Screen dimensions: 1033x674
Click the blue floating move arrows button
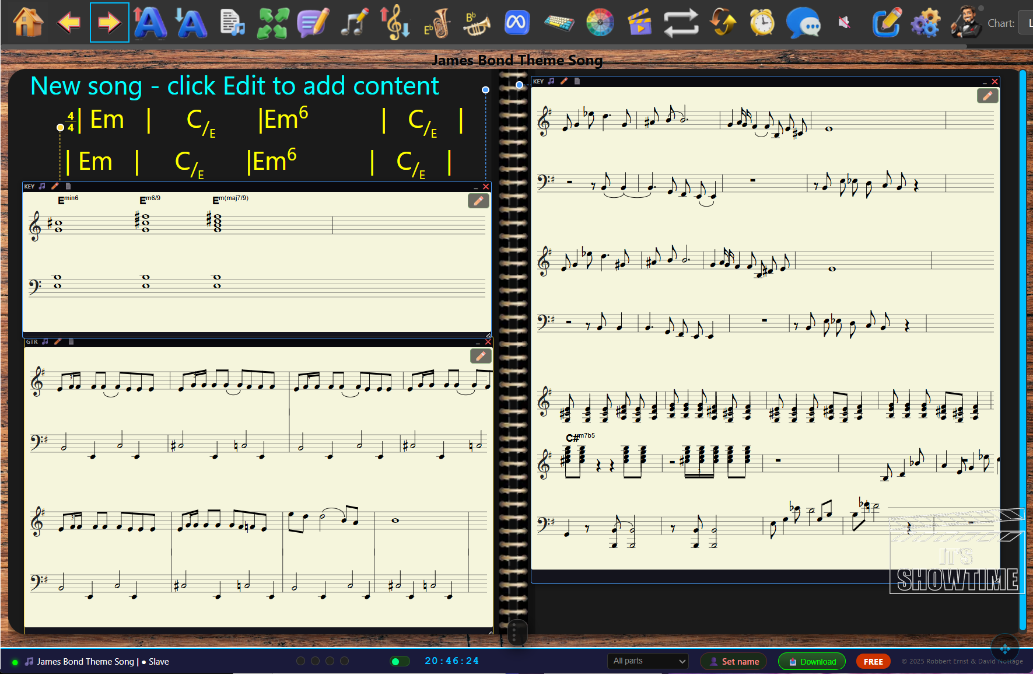[1004, 648]
